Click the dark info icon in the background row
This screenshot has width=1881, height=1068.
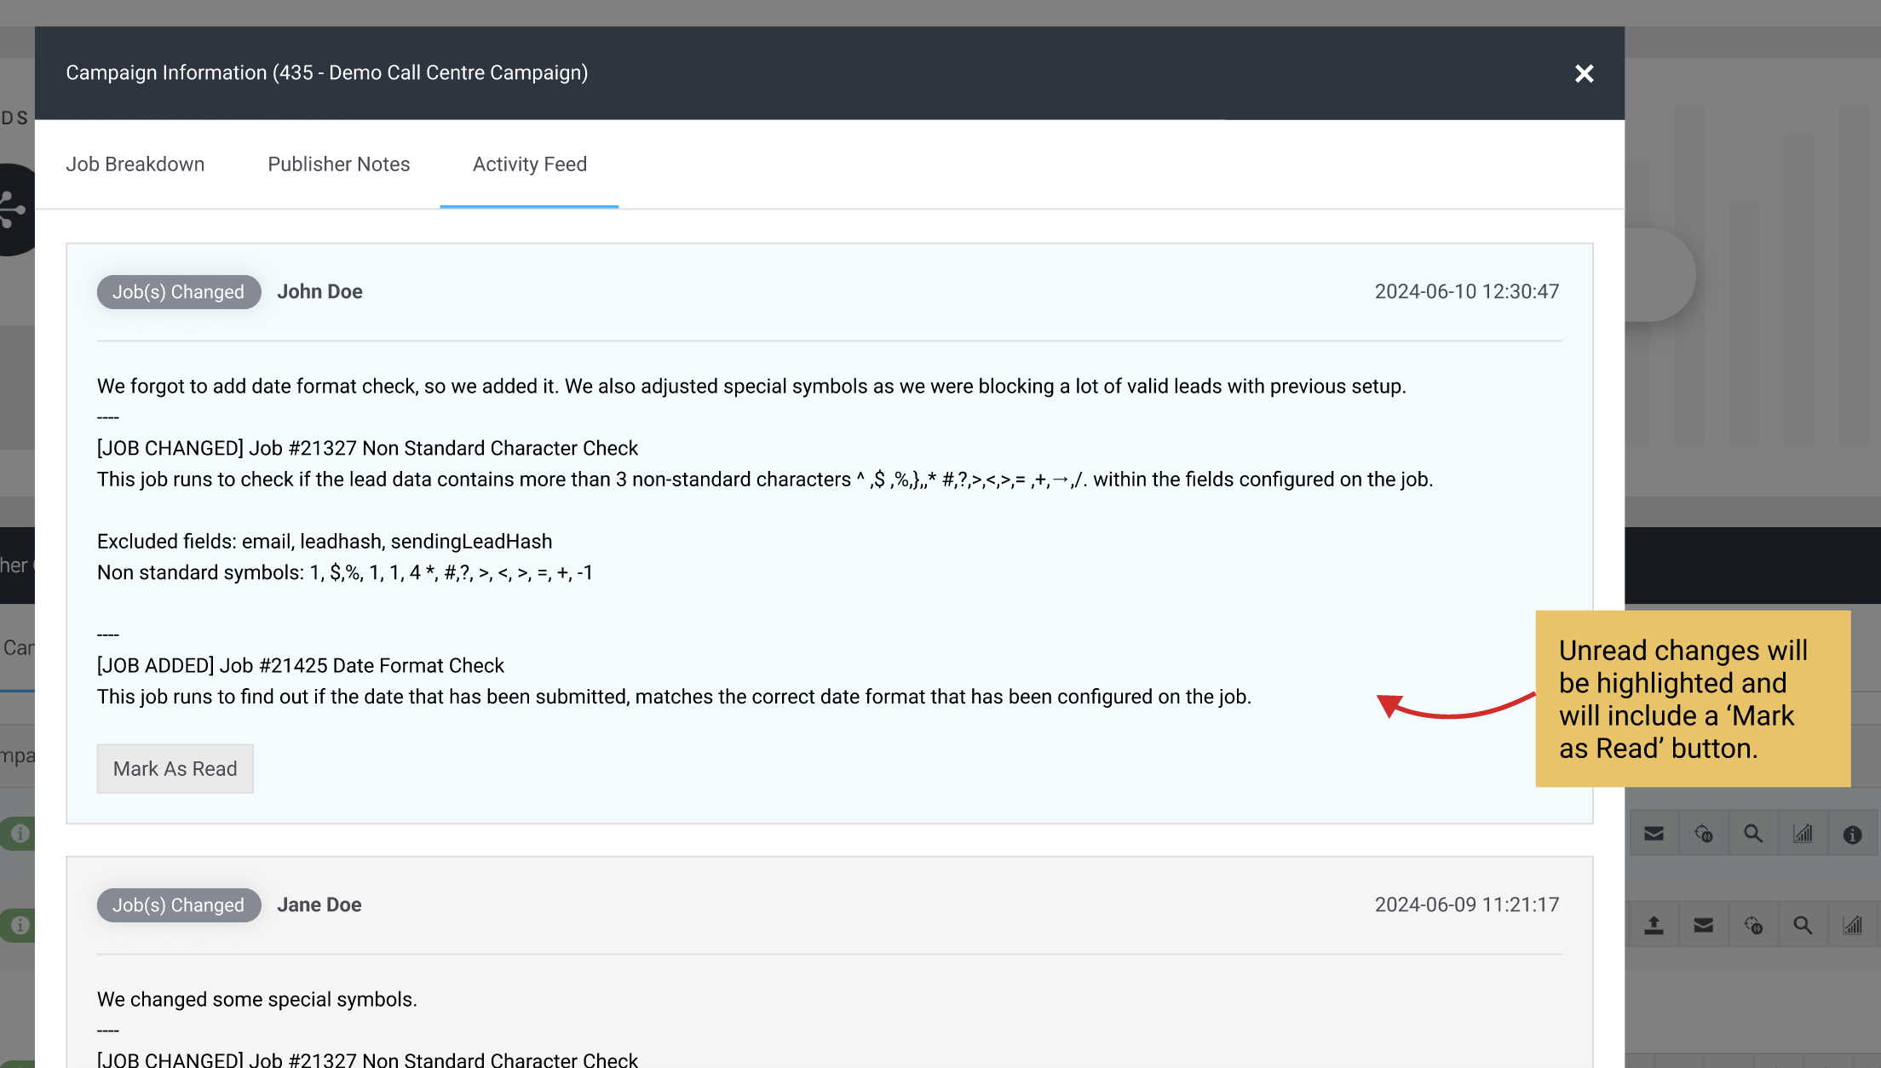point(1852,835)
